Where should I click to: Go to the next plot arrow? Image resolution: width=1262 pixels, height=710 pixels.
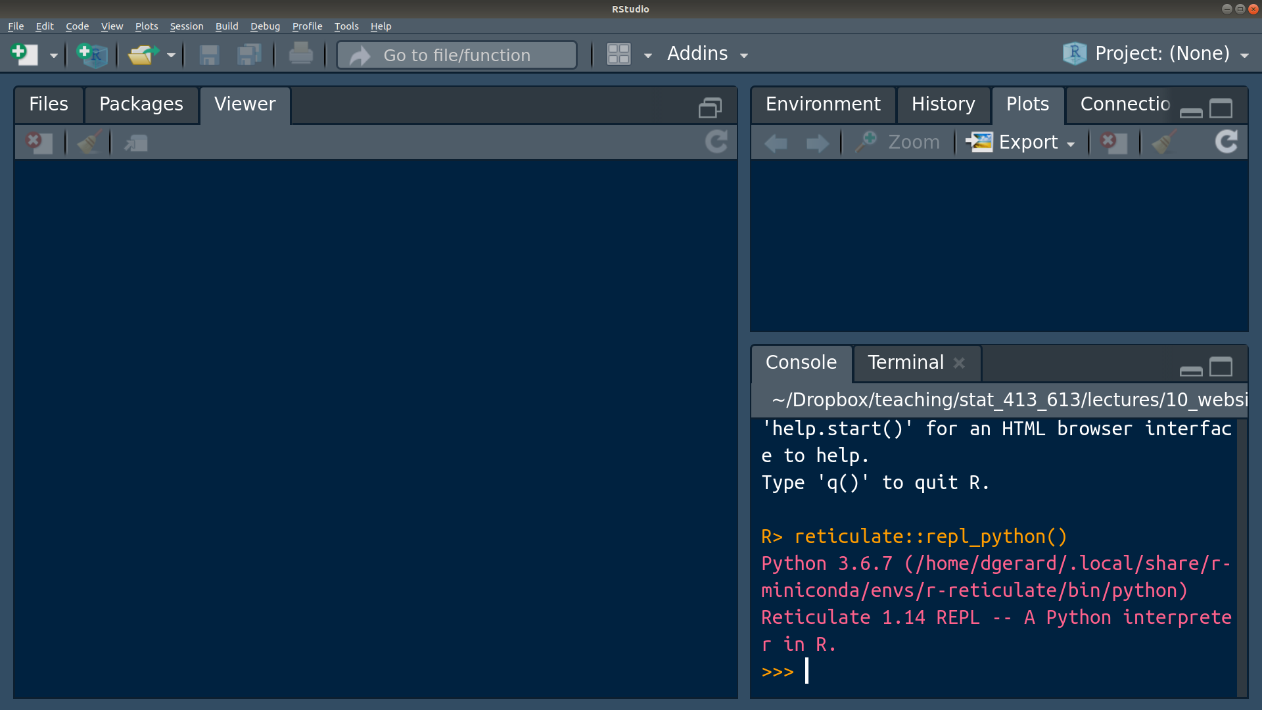[817, 143]
